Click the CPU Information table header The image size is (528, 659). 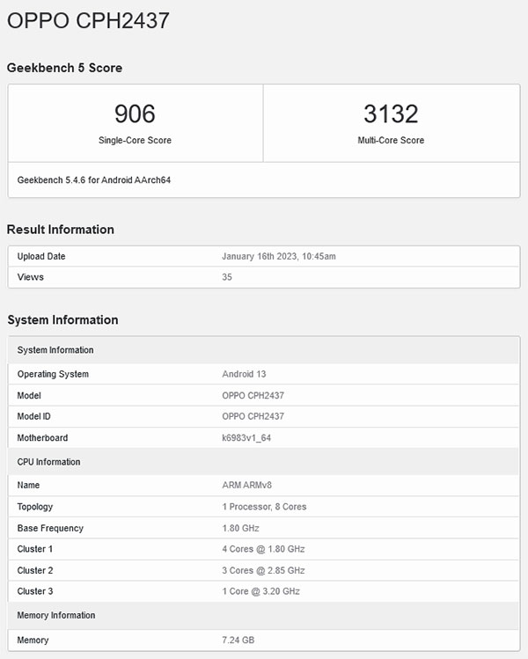point(48,462)
